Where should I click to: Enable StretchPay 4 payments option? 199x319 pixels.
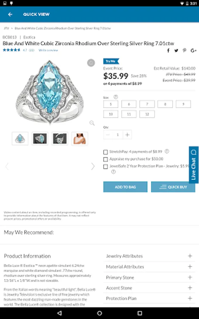coord(105,152)
